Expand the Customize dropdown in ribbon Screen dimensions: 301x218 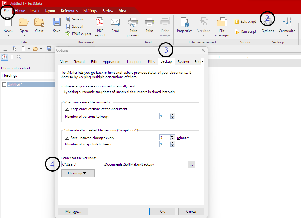pos(287,35)
